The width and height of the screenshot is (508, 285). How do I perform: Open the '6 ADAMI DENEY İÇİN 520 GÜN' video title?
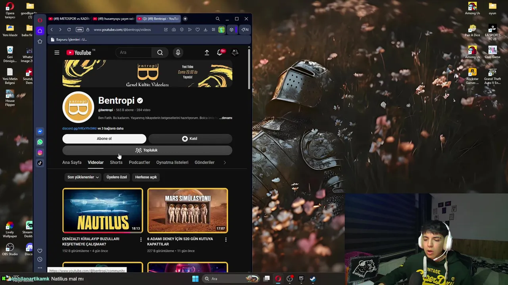(180, 241)
